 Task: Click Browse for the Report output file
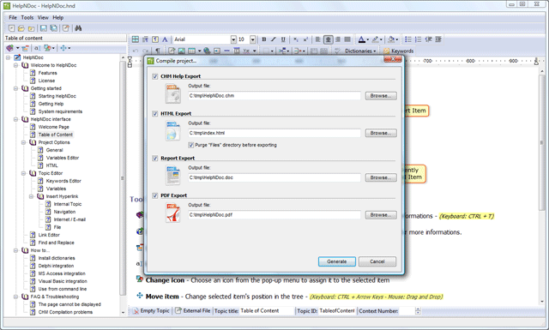click(x=381, y=177)
